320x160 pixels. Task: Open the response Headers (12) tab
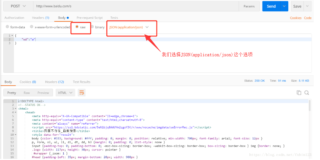tap(54, 82)
